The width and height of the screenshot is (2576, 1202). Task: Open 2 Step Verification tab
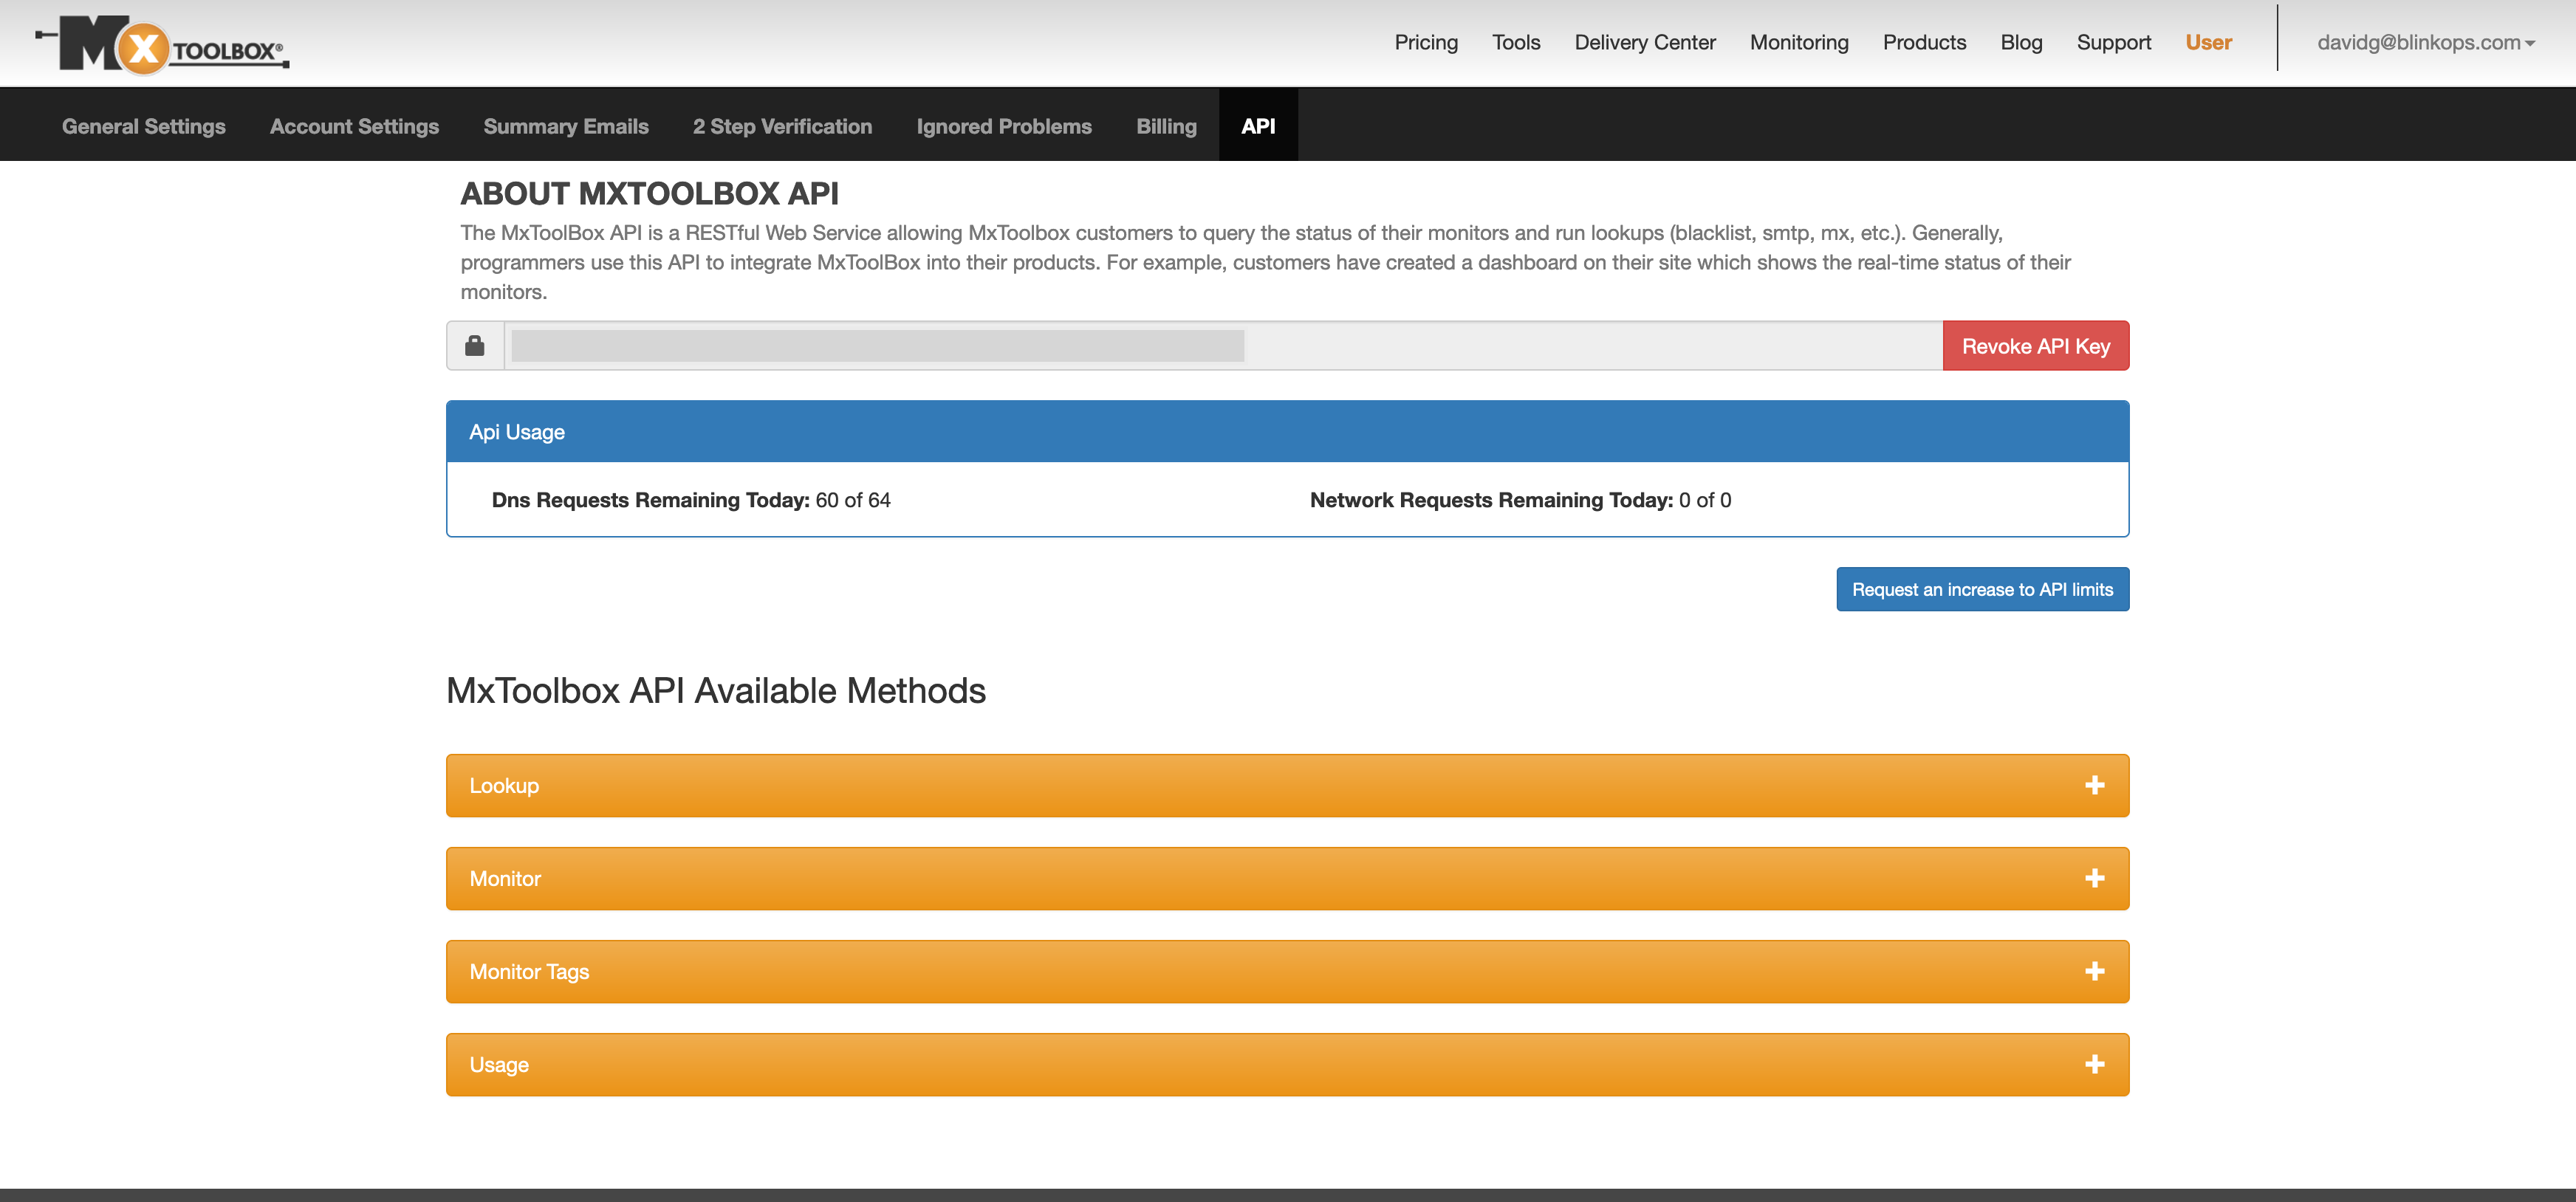pyautogui.click(x=782, y=126)
